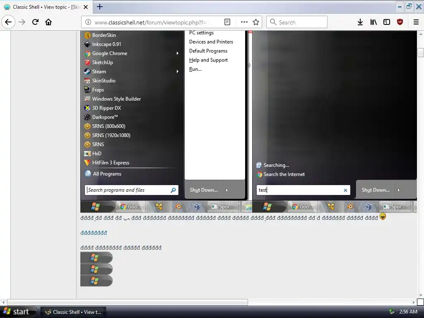The image size is (424, 318).
Task: Click Help and Support entry
Action: (x=209, y=60)
